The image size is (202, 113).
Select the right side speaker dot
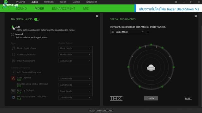point(174,67)
